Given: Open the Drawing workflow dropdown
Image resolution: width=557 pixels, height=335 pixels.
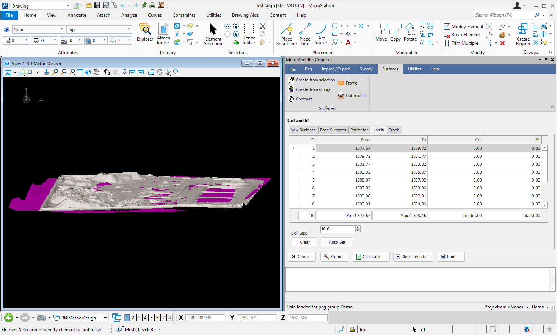Looking at the screenshot, I should click(x=40, y=6).
